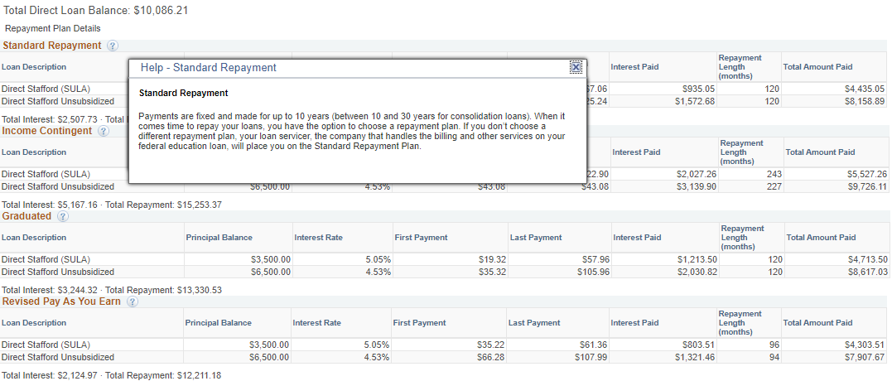
Task: Click the Income Contingent section heading
Action: pyautogui.click(x=46, y=131)
